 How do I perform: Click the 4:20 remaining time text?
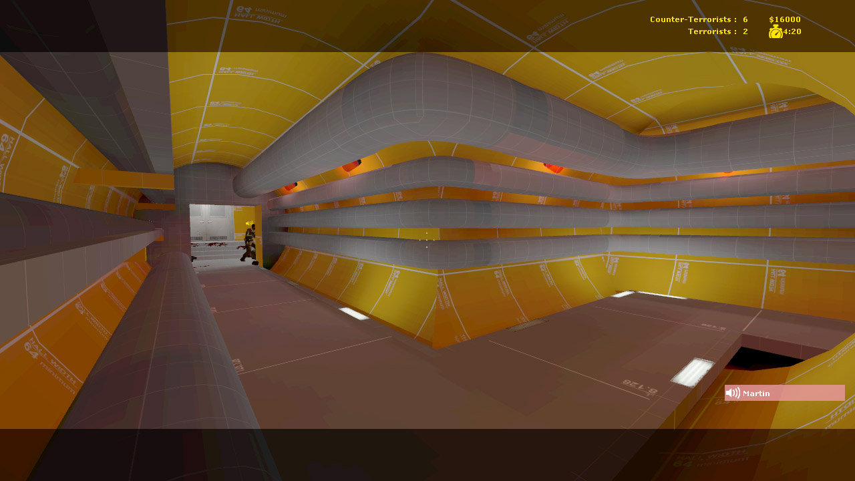792,31
